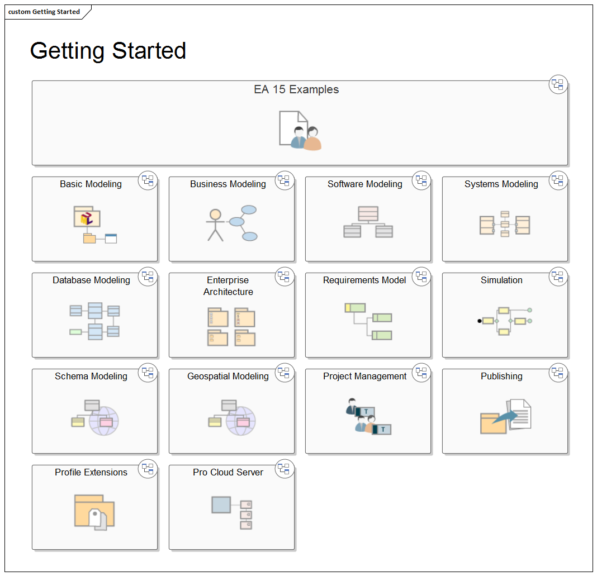Click the Geospatial Modeling title text
Image resolution: width=597 pixels, height=576 pixels.
[x=228, y=376]
